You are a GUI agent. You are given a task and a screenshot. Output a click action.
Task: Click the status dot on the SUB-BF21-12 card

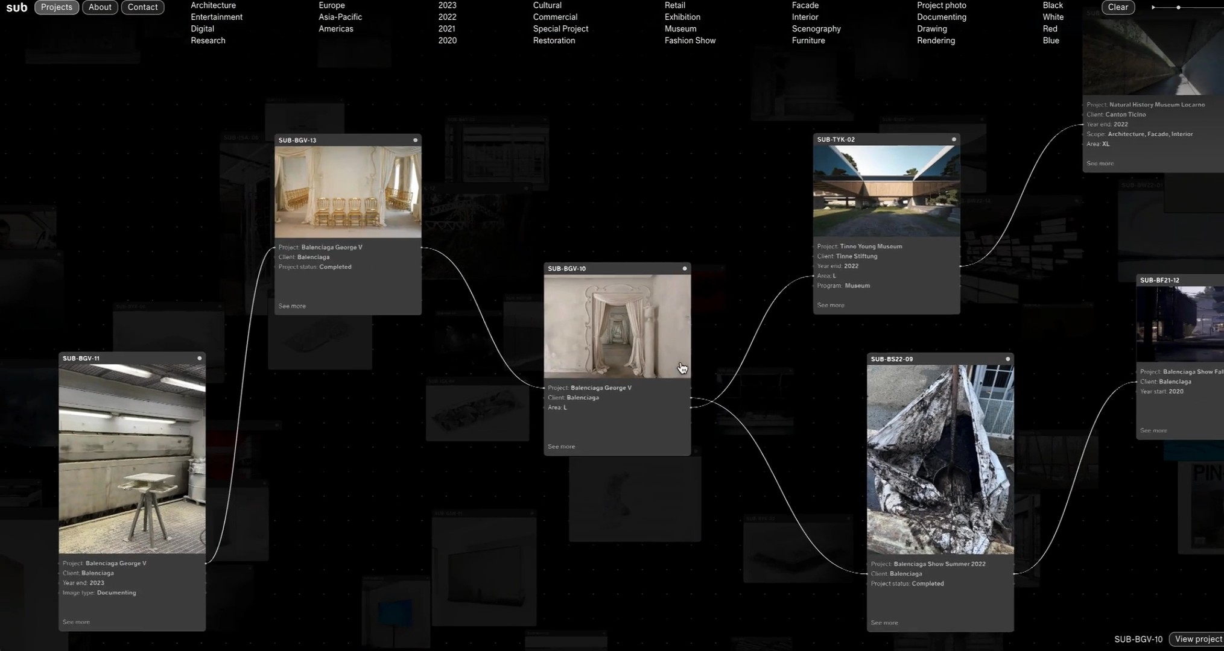1220,280
